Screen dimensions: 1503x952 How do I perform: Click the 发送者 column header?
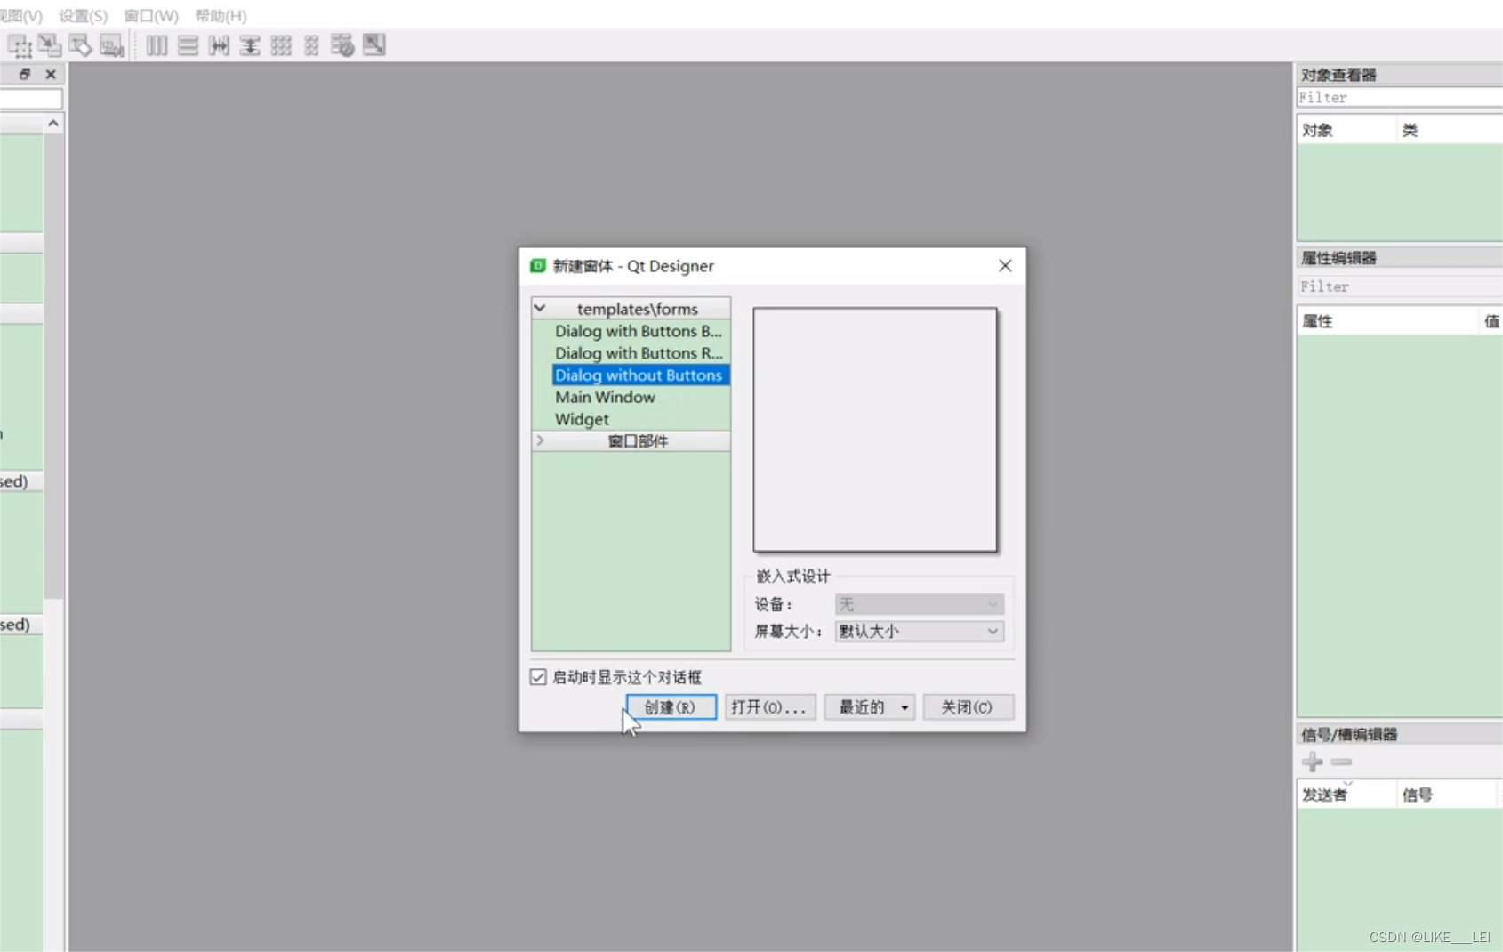click(1346, 795)
